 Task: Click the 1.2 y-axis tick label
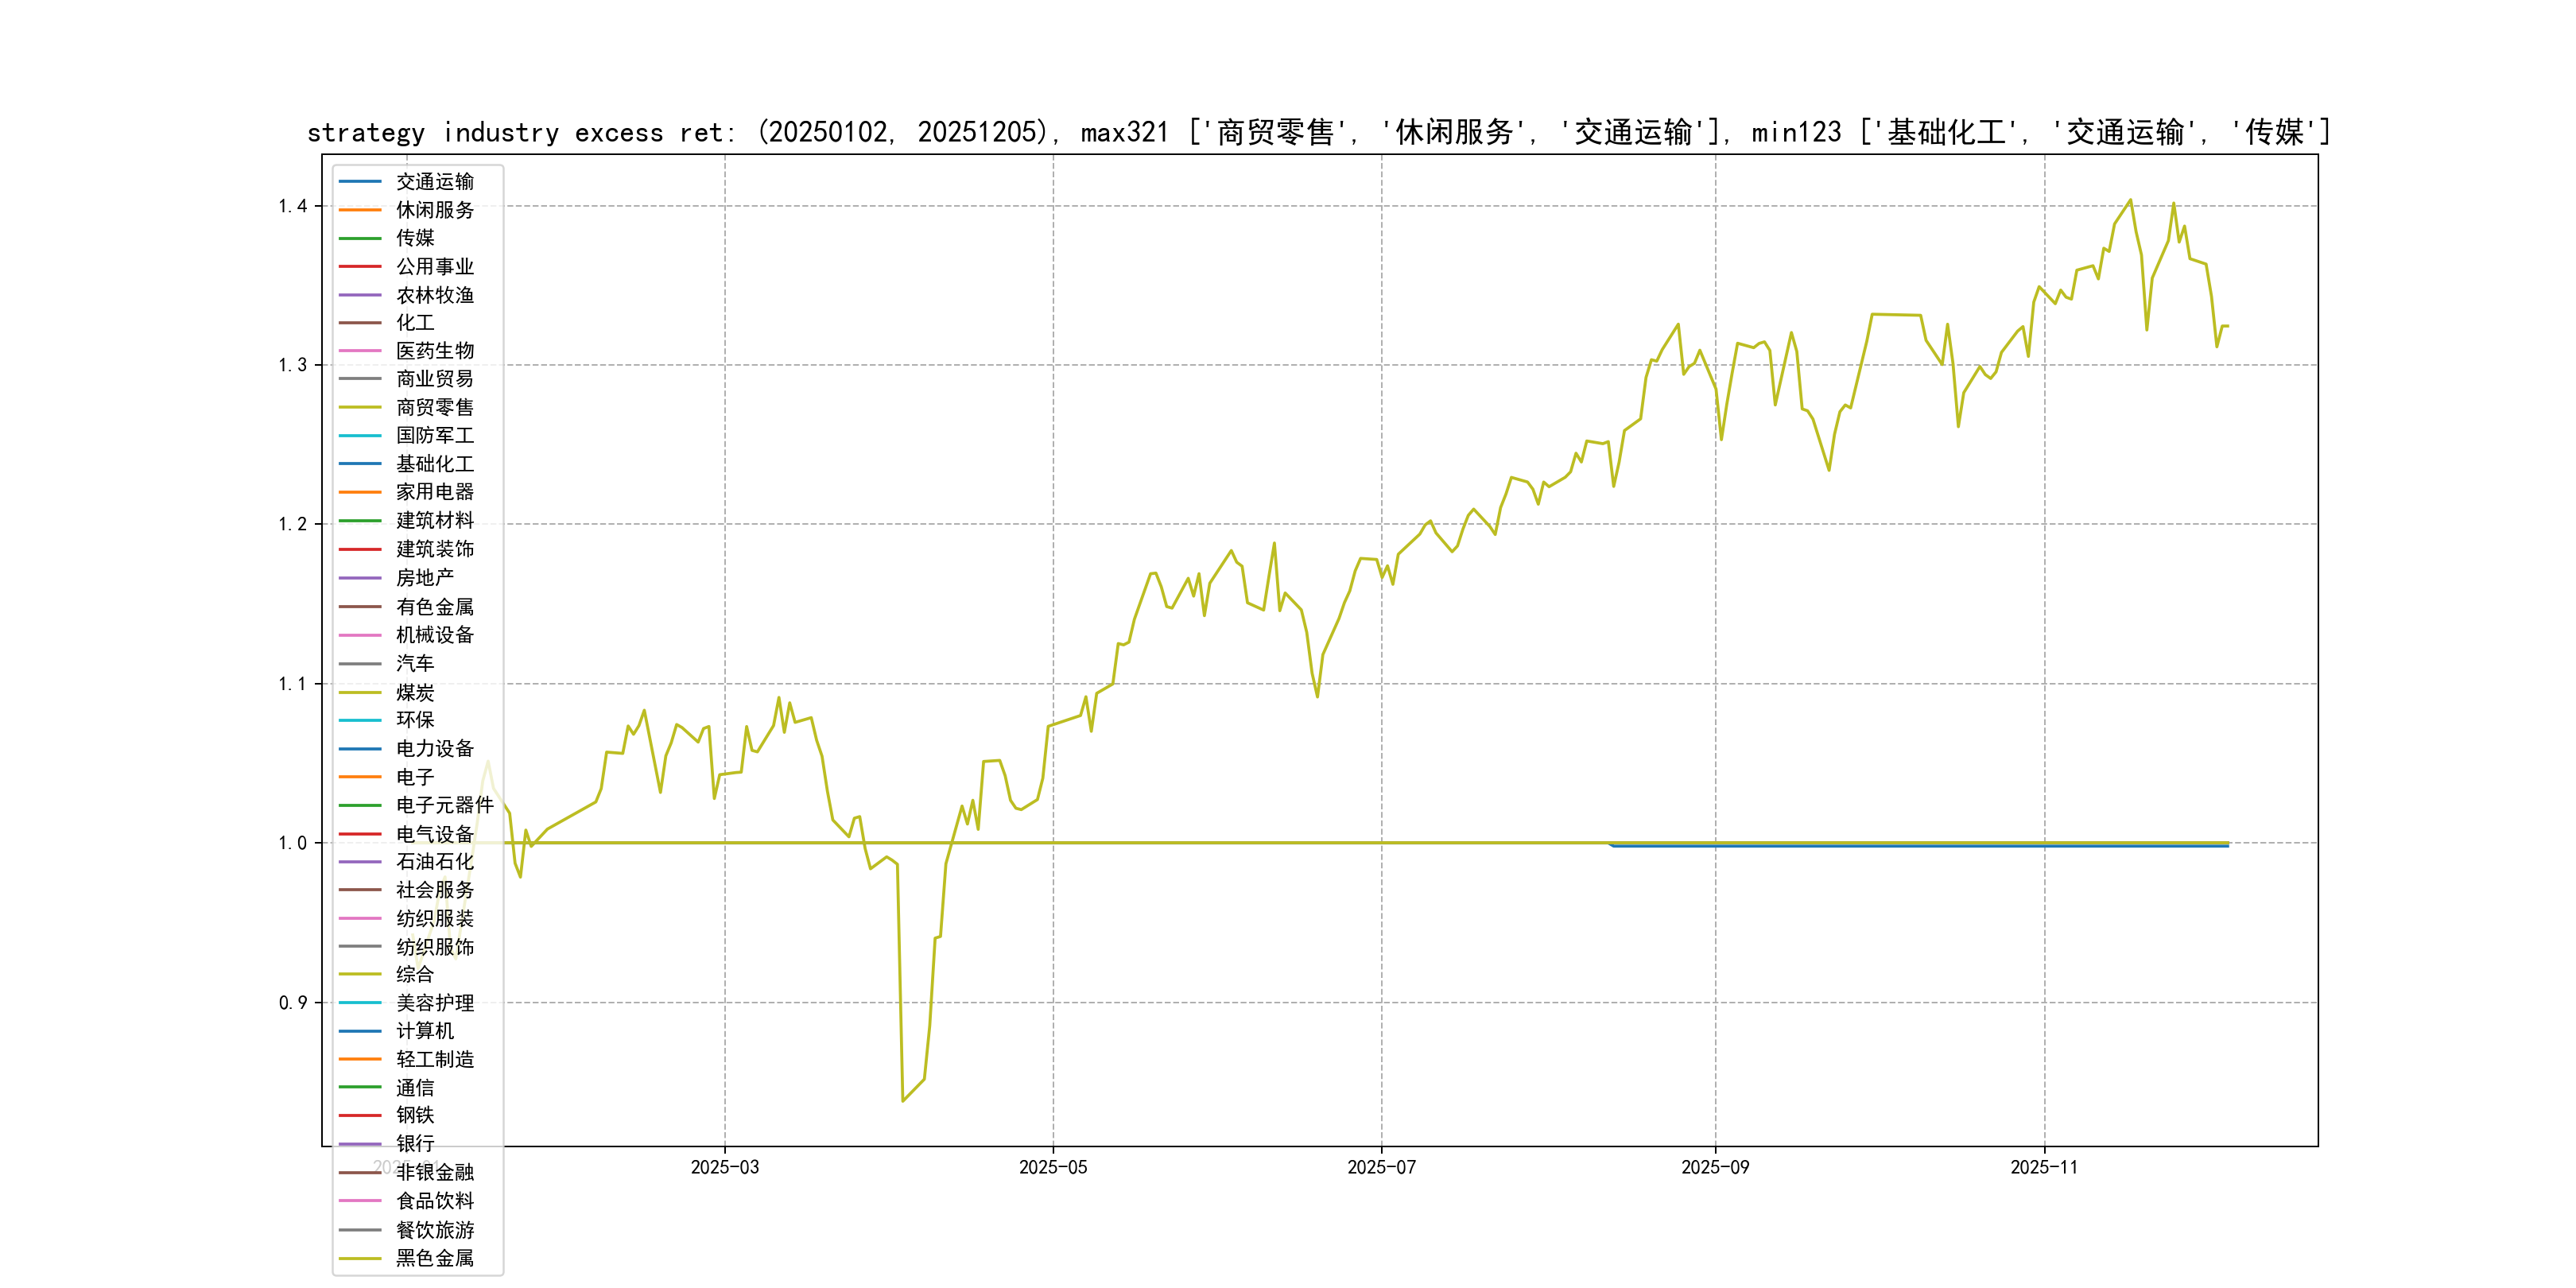tap(292, 524)
